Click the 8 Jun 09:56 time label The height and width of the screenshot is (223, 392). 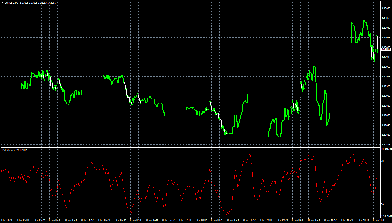(x=314, y=220)
